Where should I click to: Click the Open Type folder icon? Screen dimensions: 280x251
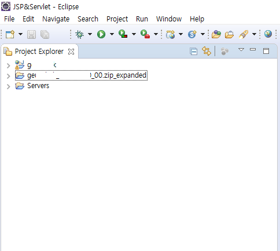[216, 34]
